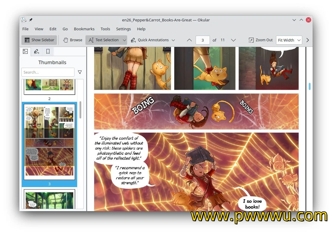Open the View menu
Image resolution: width=332 pixels, height=234 pixels.
[39, 29]
